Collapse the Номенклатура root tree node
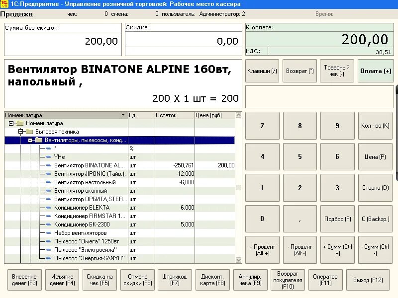The image size is (398, 298). tap(11, 123)
